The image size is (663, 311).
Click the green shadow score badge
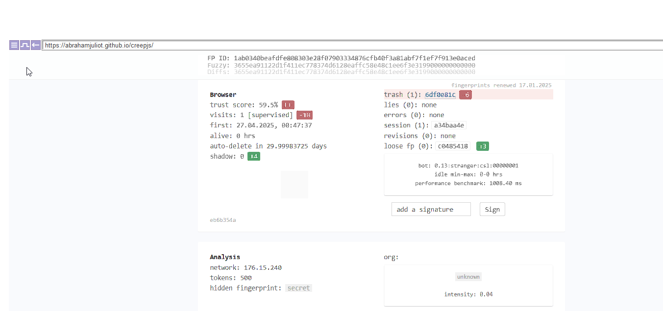(253, 156)
